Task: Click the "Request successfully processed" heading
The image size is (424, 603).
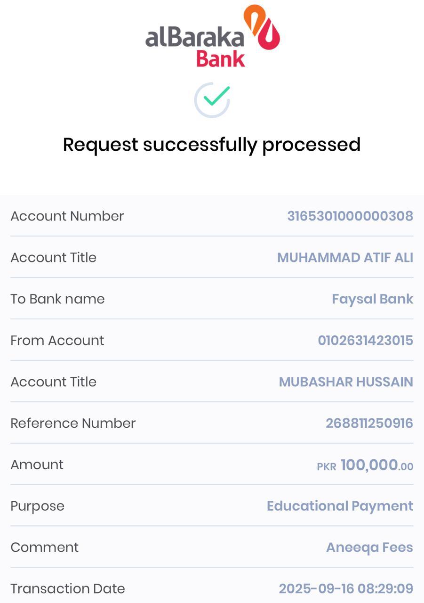Action: coord(212,145)
